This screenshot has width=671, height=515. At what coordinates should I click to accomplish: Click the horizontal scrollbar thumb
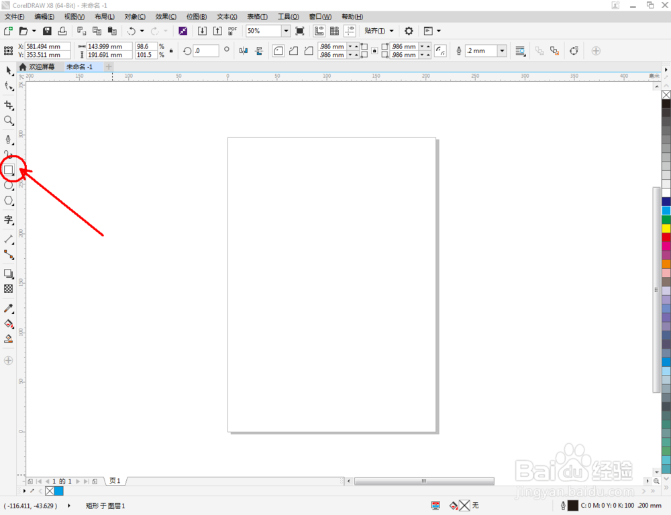tap(424, 481)
